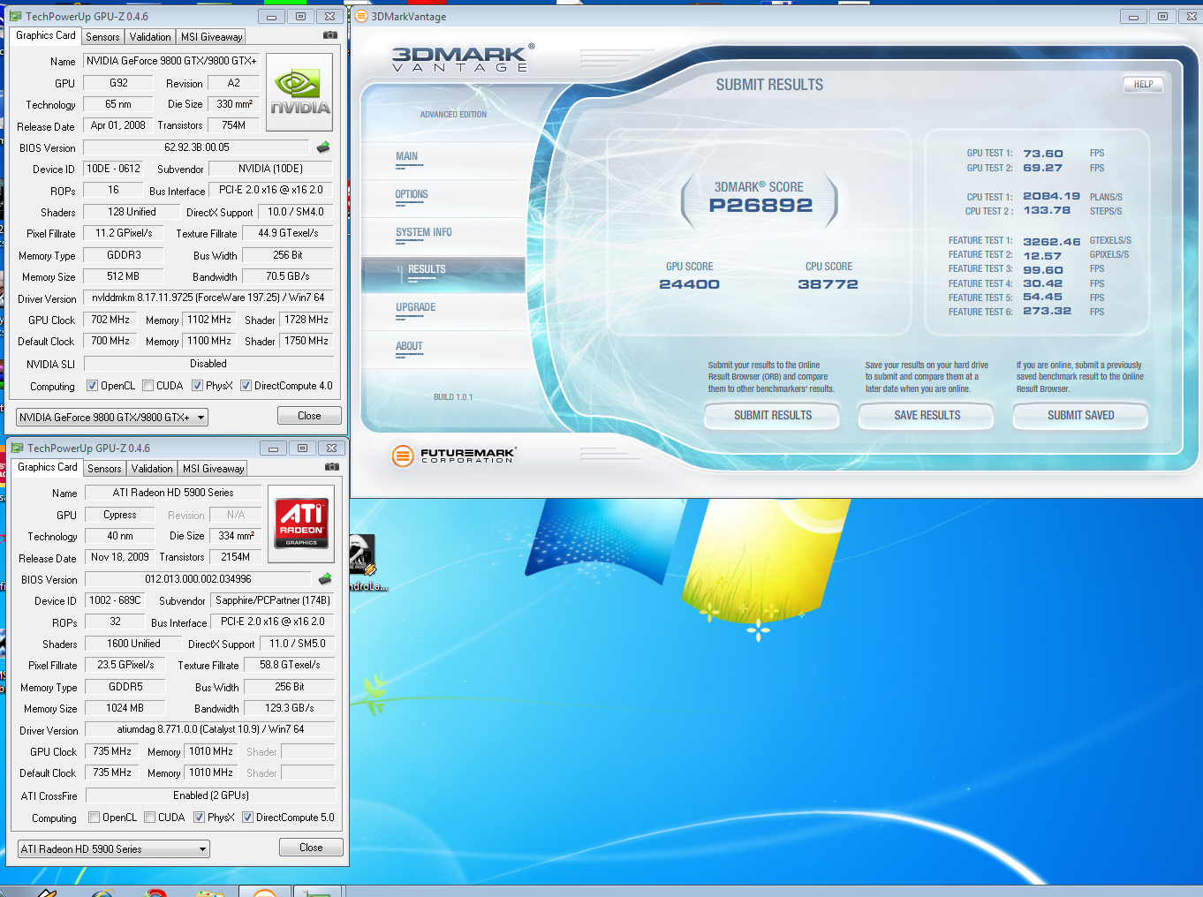Image resolution: width=1203 pixels, height=897 pixels.
Task: Toggle OpenCL checkbox for Radeon HD 5900
Action: point(94,818)
